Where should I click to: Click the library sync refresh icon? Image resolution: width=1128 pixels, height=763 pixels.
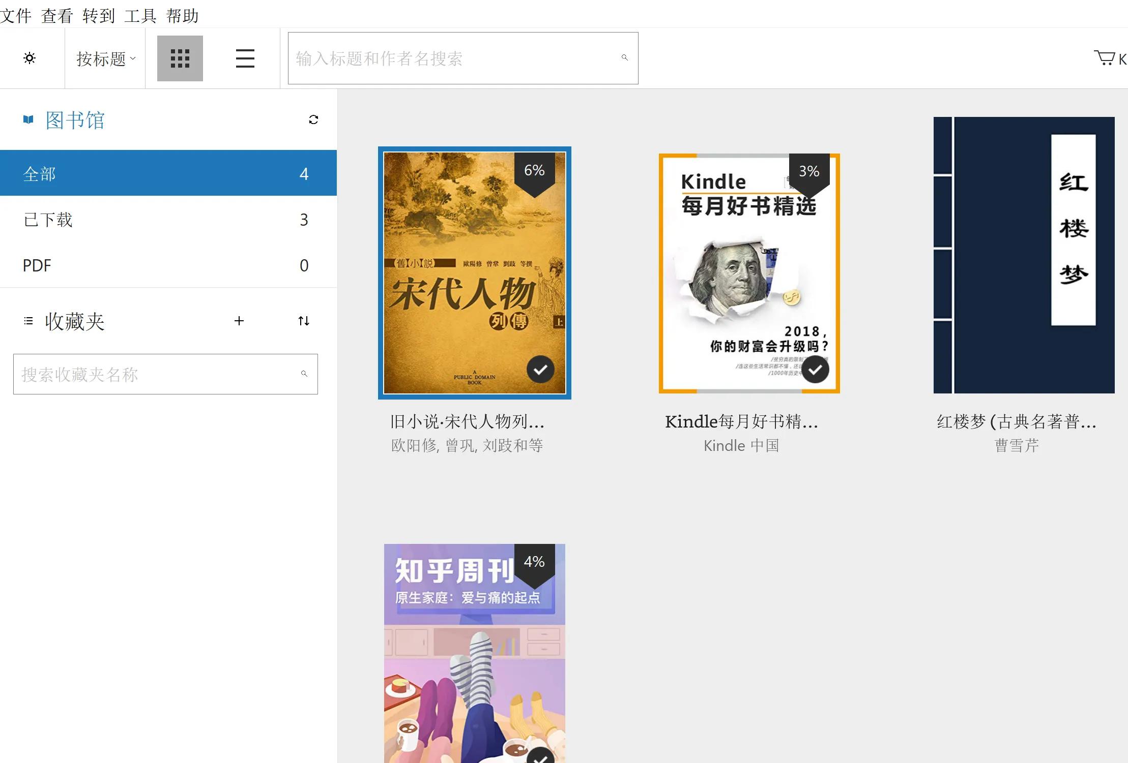click(313, 119)
